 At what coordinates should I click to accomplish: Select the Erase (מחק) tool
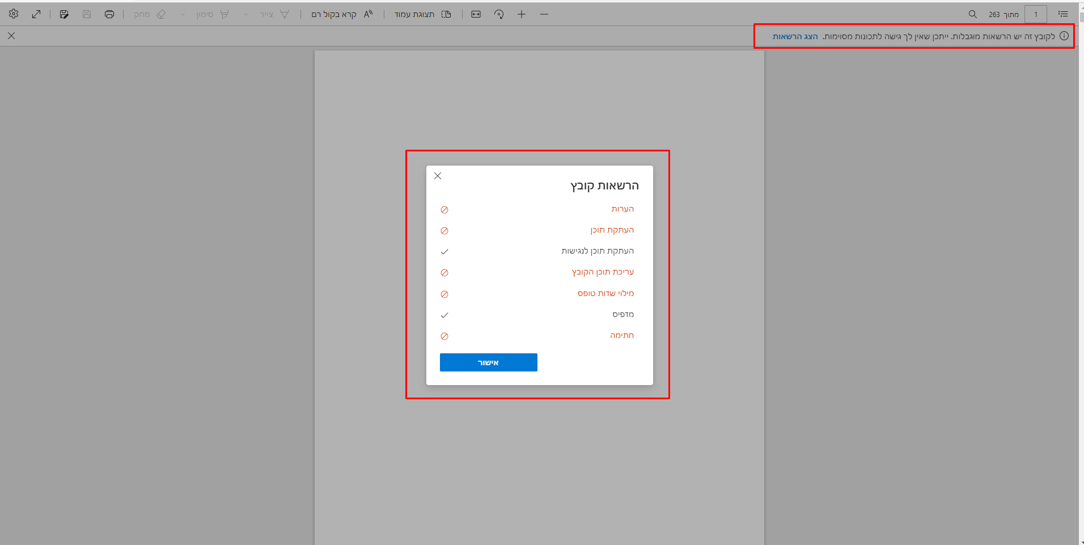[150, 14]
